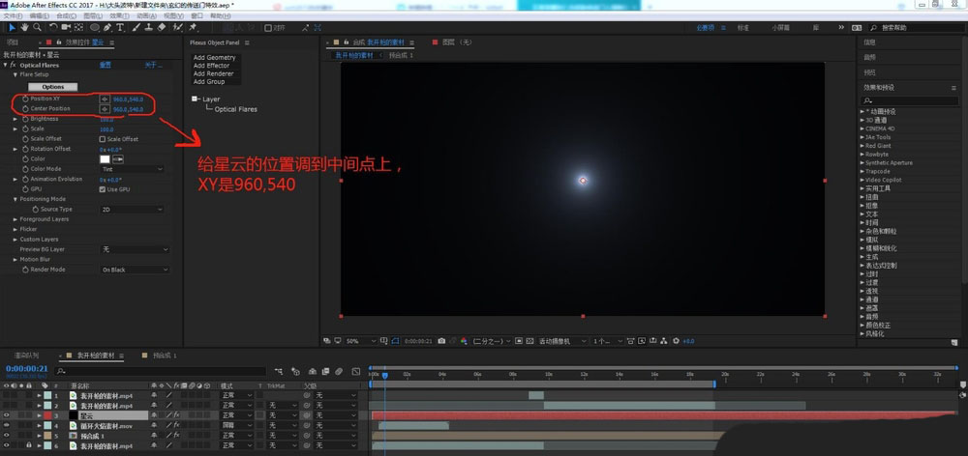The width and height of the screenshot is (968, 456).
Task: Choose the Type text tool
Action: point(119,28)
